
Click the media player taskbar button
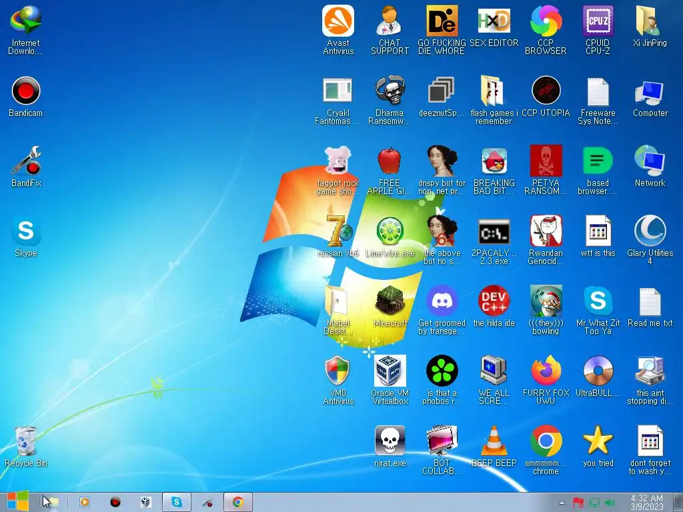(85, 502)
